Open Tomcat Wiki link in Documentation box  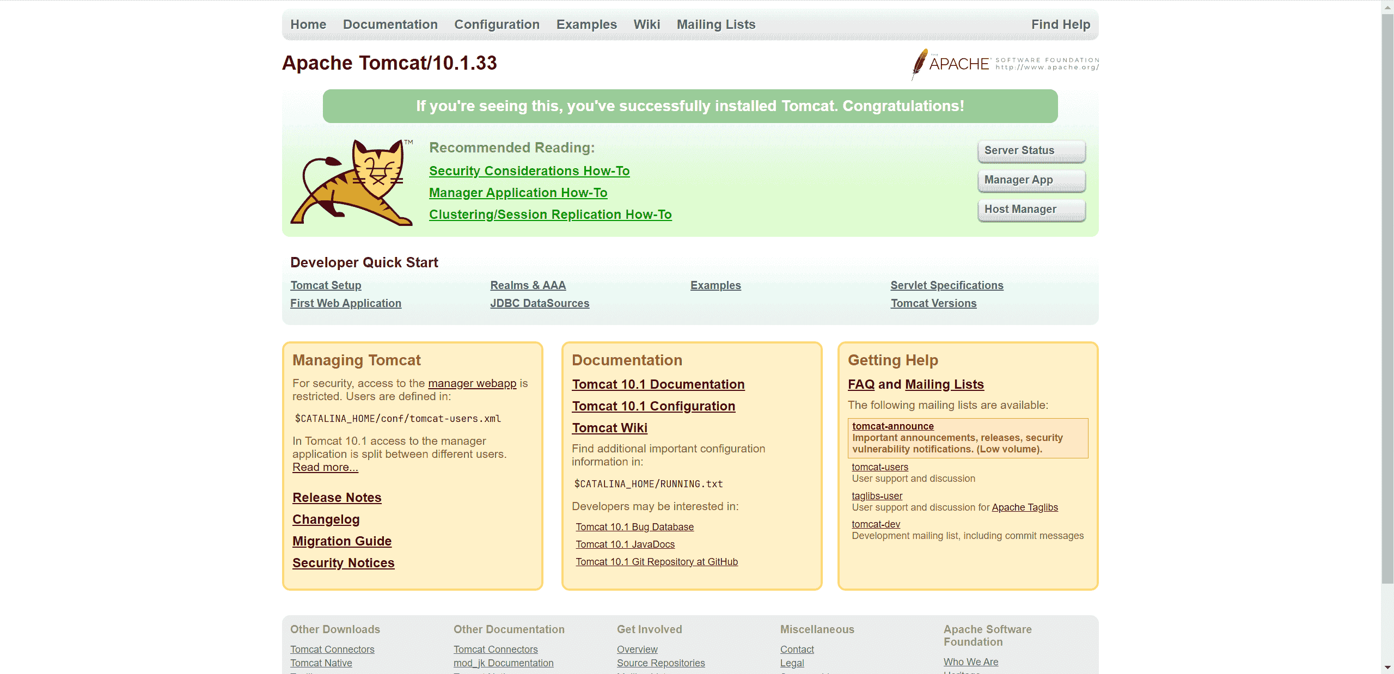(609, 428)
